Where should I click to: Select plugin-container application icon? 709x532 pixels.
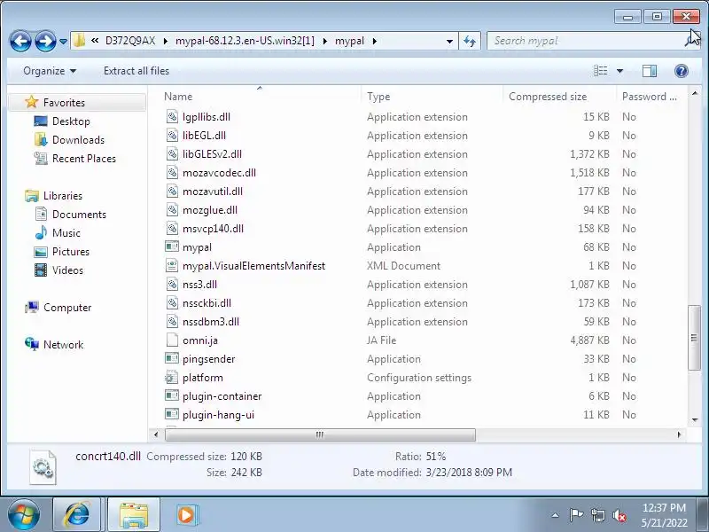(x=172, y=395)
